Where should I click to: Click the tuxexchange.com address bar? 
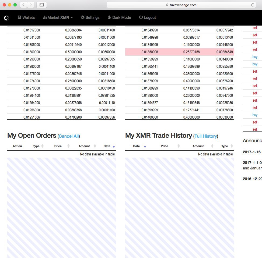point(181,5)
